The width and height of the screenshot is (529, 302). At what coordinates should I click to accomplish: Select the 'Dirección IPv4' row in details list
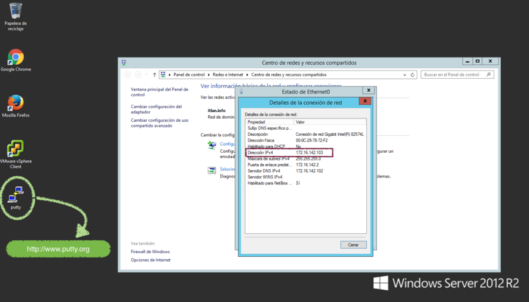[x=289, y=153]
